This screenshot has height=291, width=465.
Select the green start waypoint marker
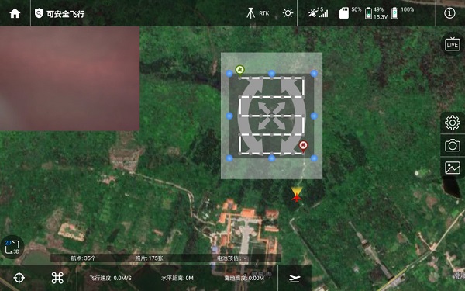(x=239, y=70)
